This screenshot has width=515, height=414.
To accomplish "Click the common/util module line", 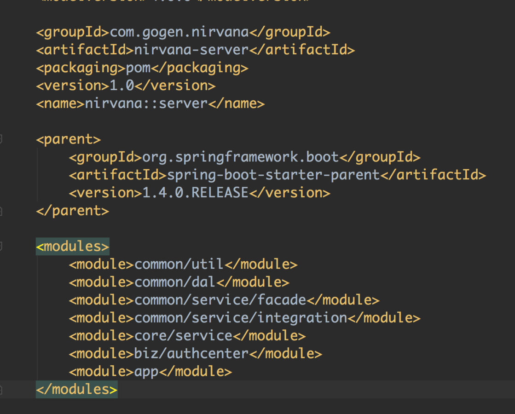I will pyautogui.click(x=183, y=264).
